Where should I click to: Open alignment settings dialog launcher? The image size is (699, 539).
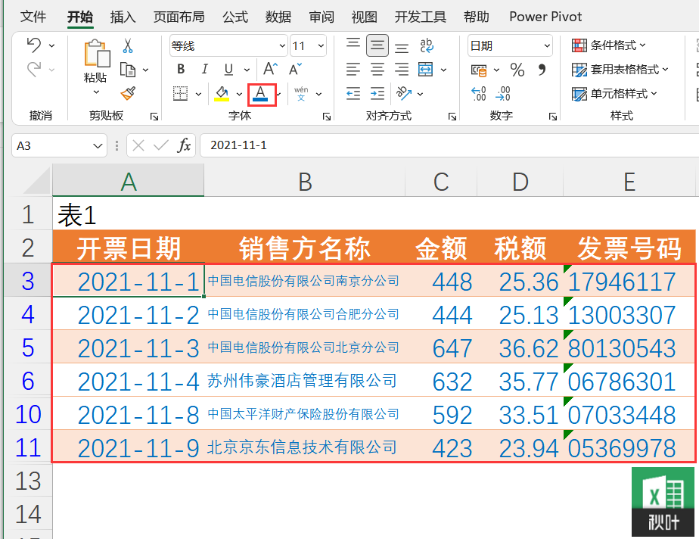pyautogui.click(x=452, y=117)
